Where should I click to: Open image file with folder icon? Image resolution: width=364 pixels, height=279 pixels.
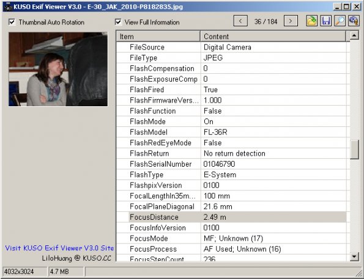[311, 21]
